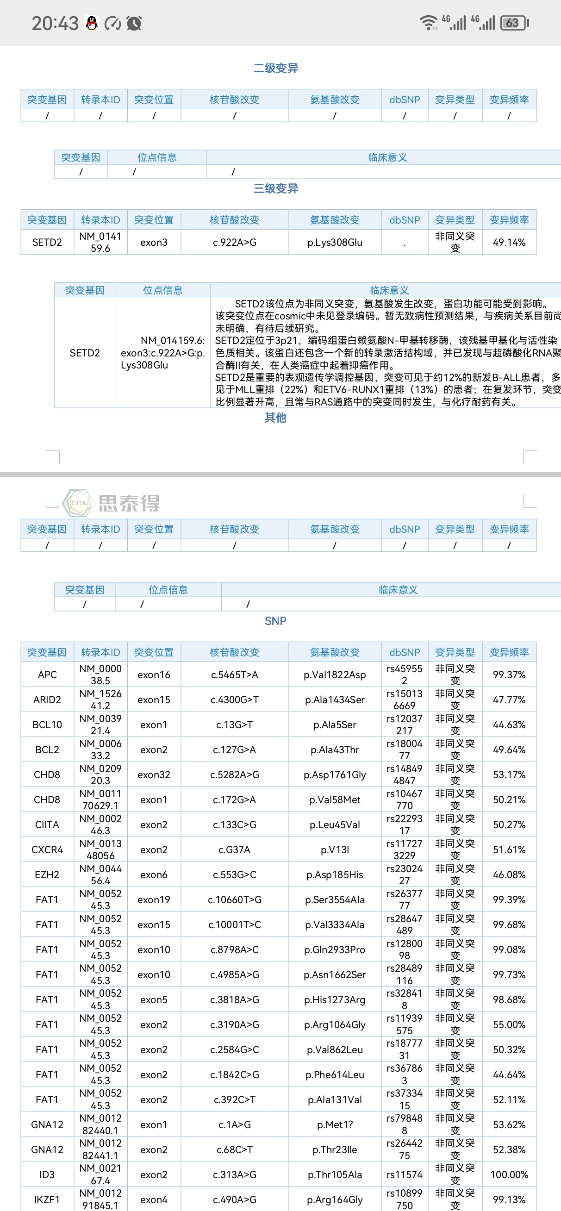Tap c.13G>T in BCL10 row
This screenshot has width=561, height=1211.
pos(235,724)
